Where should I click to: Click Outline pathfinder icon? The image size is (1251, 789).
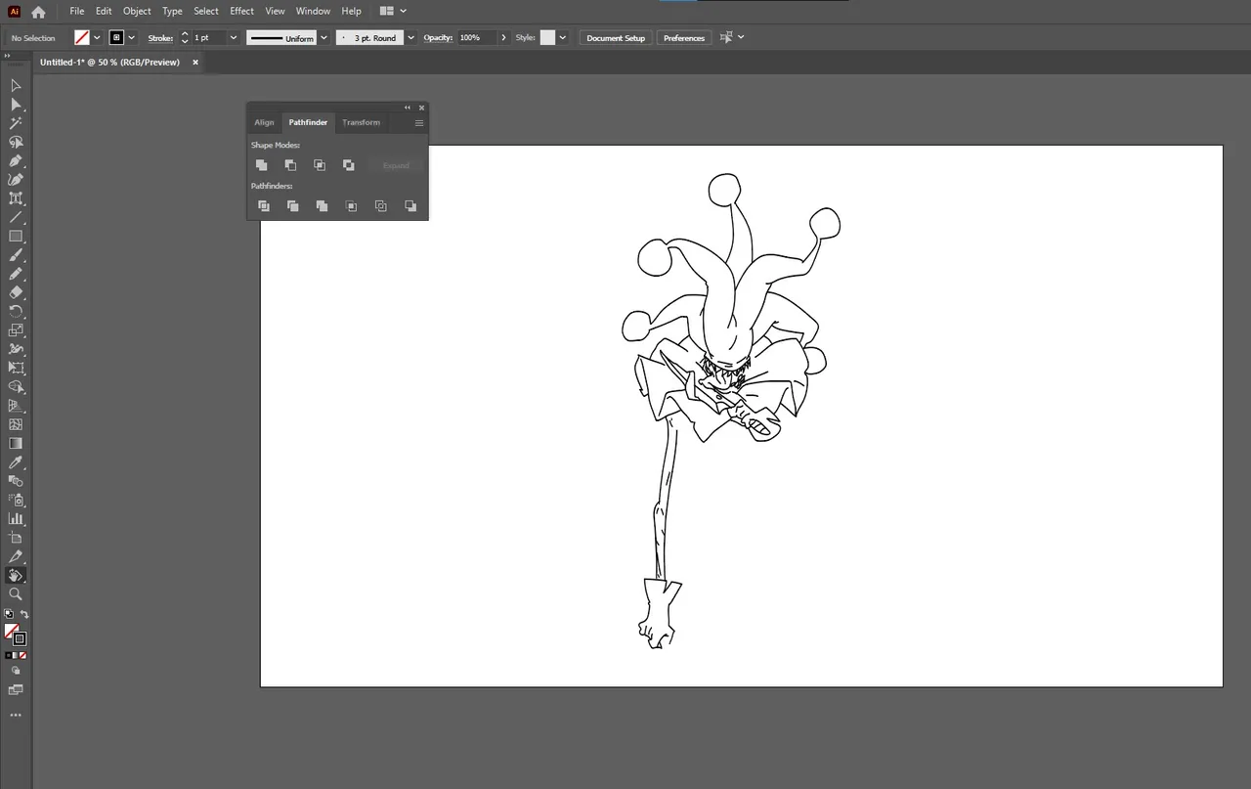tap(381, 206)
